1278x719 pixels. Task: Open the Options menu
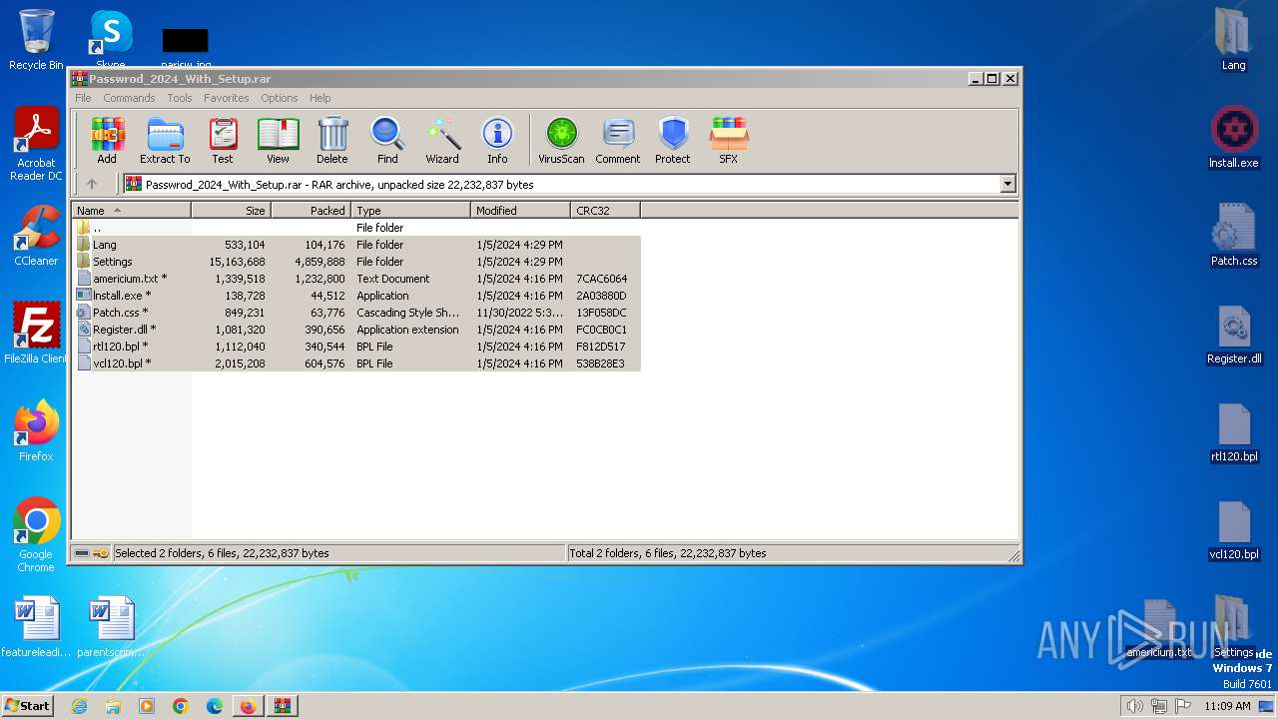[280, 98]
